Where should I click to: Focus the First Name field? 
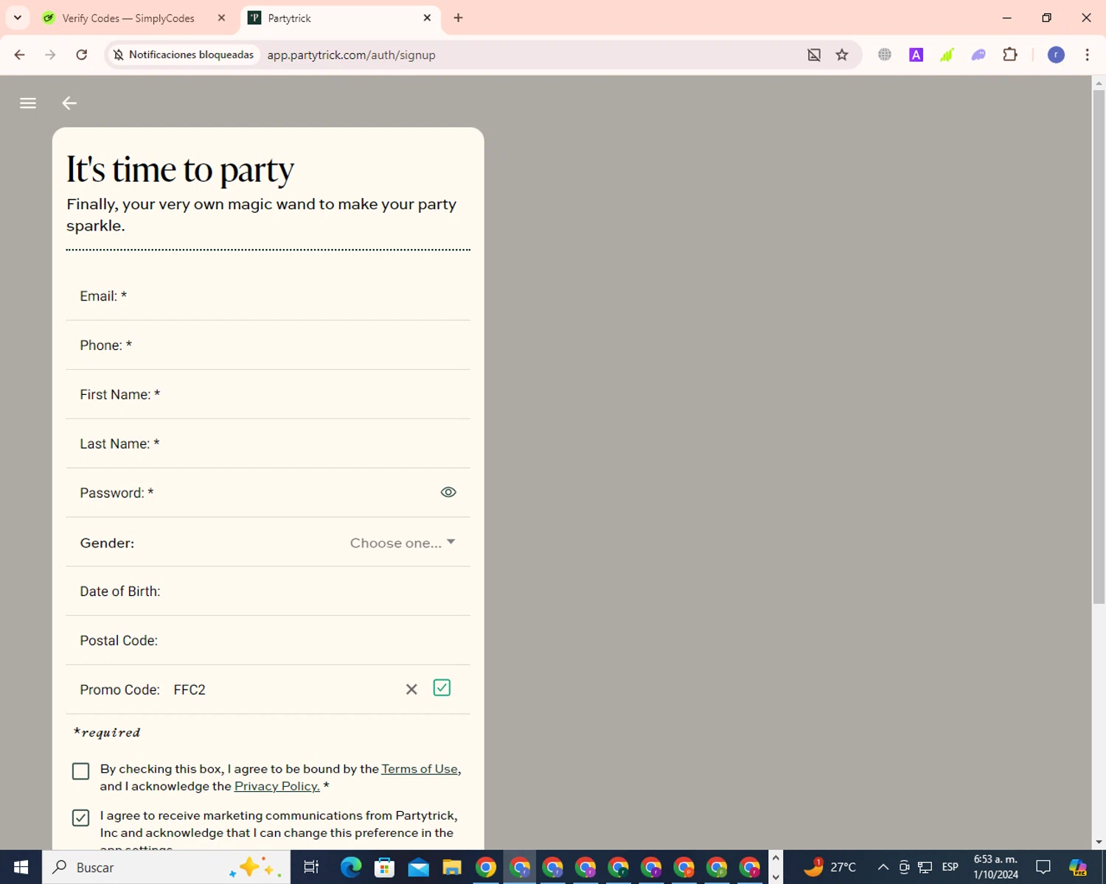pos(268,395)
